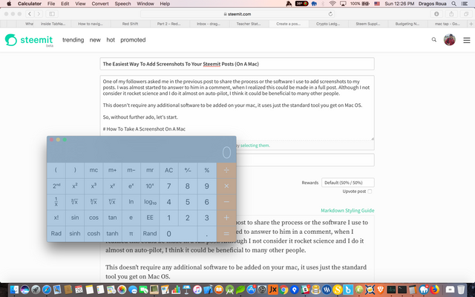The height and width of the screenshot is (297, 475).
Task: Open the hamburger menu on Steemit
Action: click(467, 40)
